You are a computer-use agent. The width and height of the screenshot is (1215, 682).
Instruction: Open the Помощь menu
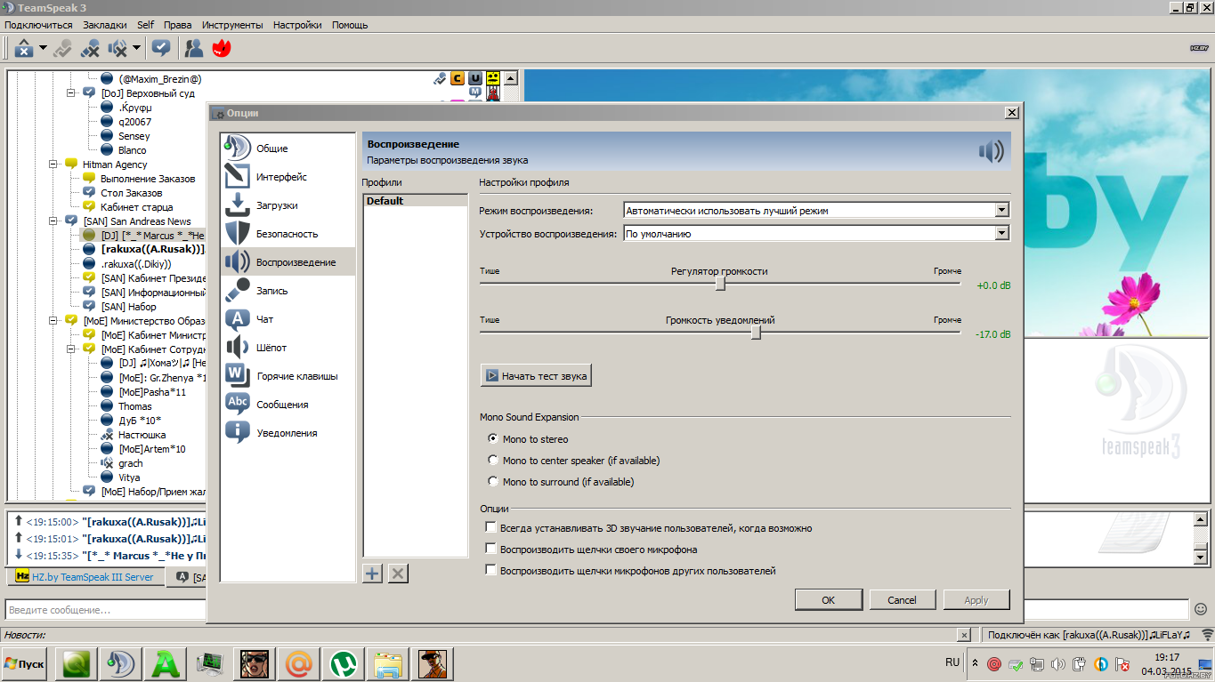350,25
